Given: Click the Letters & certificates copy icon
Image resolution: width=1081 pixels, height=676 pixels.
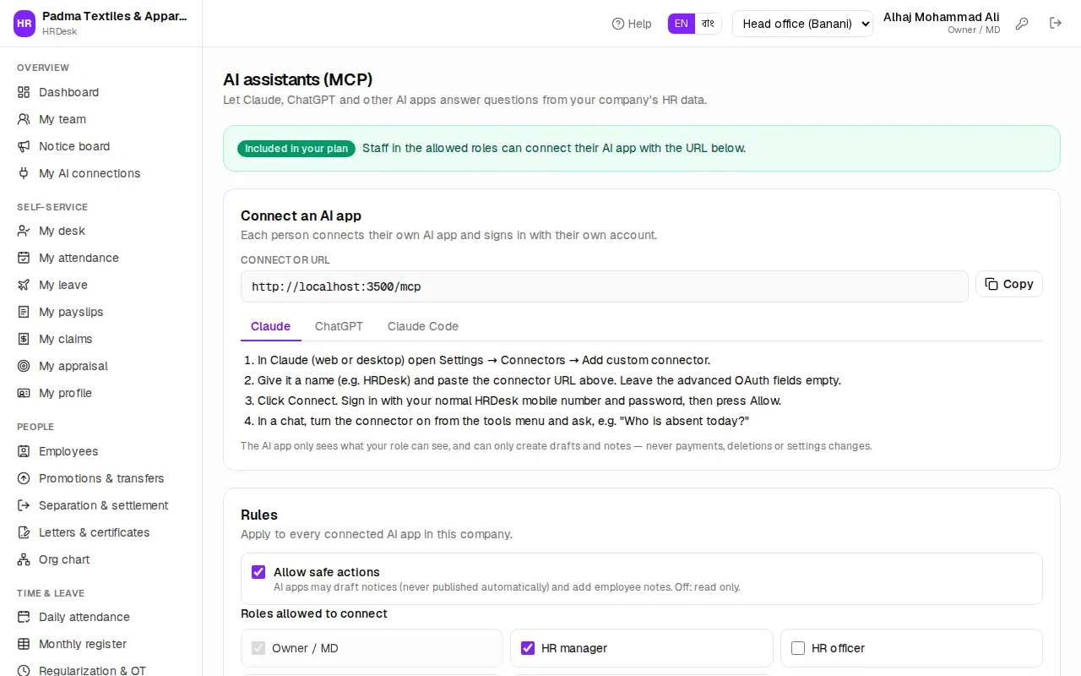Looking at the screenshot, I should click(x=24, y=532).
